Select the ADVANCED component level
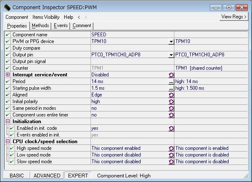Screen dimensions: 252x182 (x=47, y=176)
